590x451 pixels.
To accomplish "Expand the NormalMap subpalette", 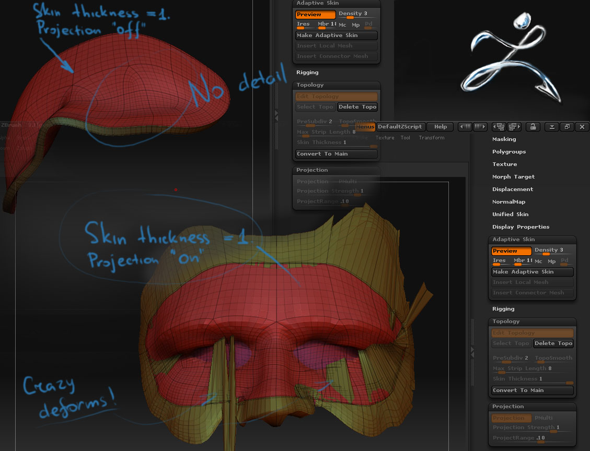I will (x=508, y=202).
